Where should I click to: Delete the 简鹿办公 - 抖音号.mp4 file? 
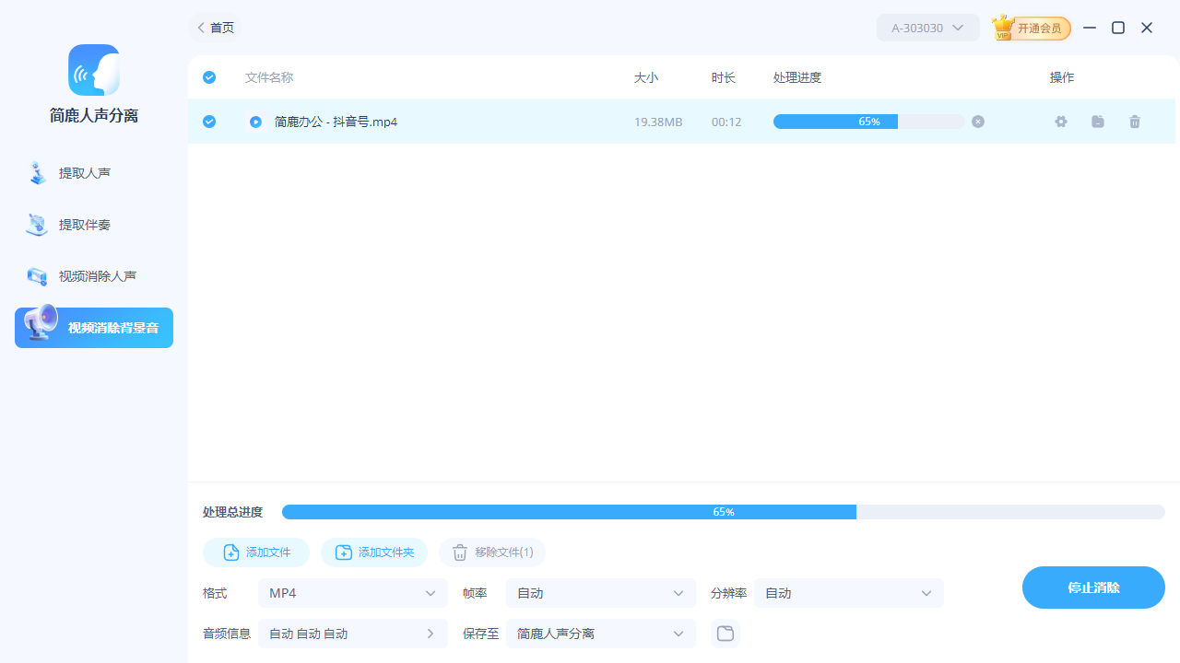(1135, 122)
